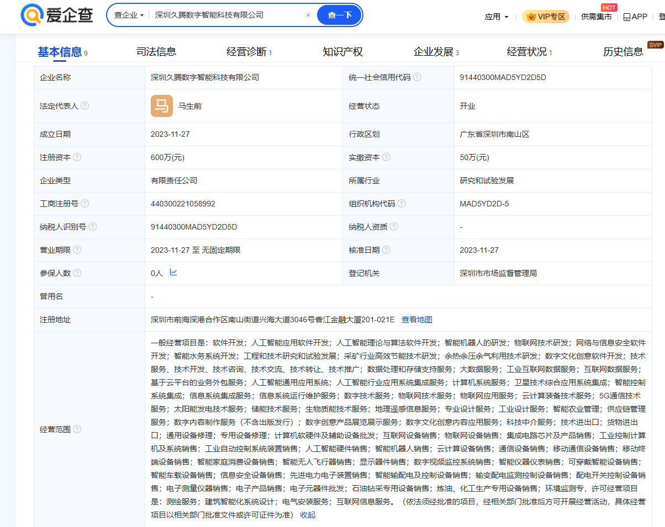Click the 马 representative avatar

click(x=162, y=106)
